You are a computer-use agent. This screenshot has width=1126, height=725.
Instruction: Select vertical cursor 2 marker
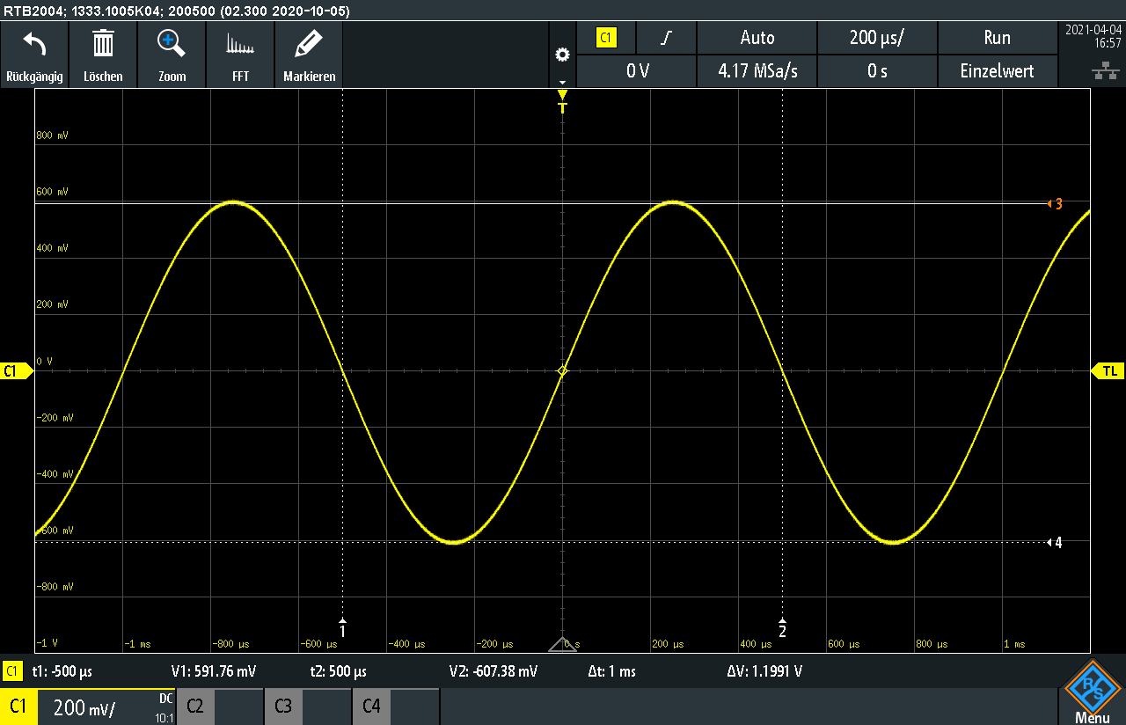coord(782,628)
